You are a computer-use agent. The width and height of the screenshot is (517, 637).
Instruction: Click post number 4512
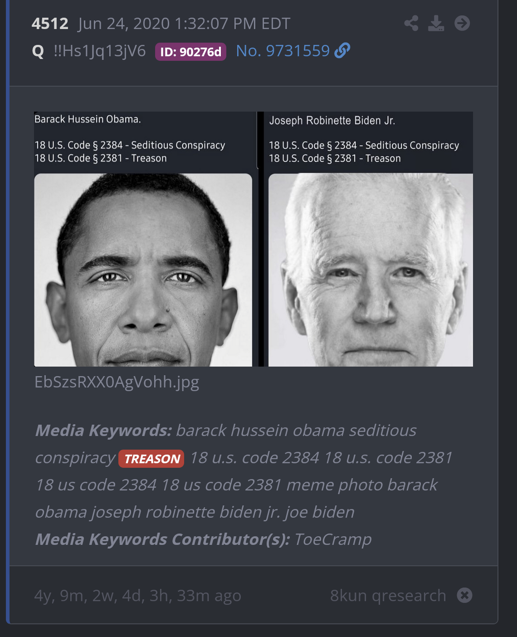(50, 24)
